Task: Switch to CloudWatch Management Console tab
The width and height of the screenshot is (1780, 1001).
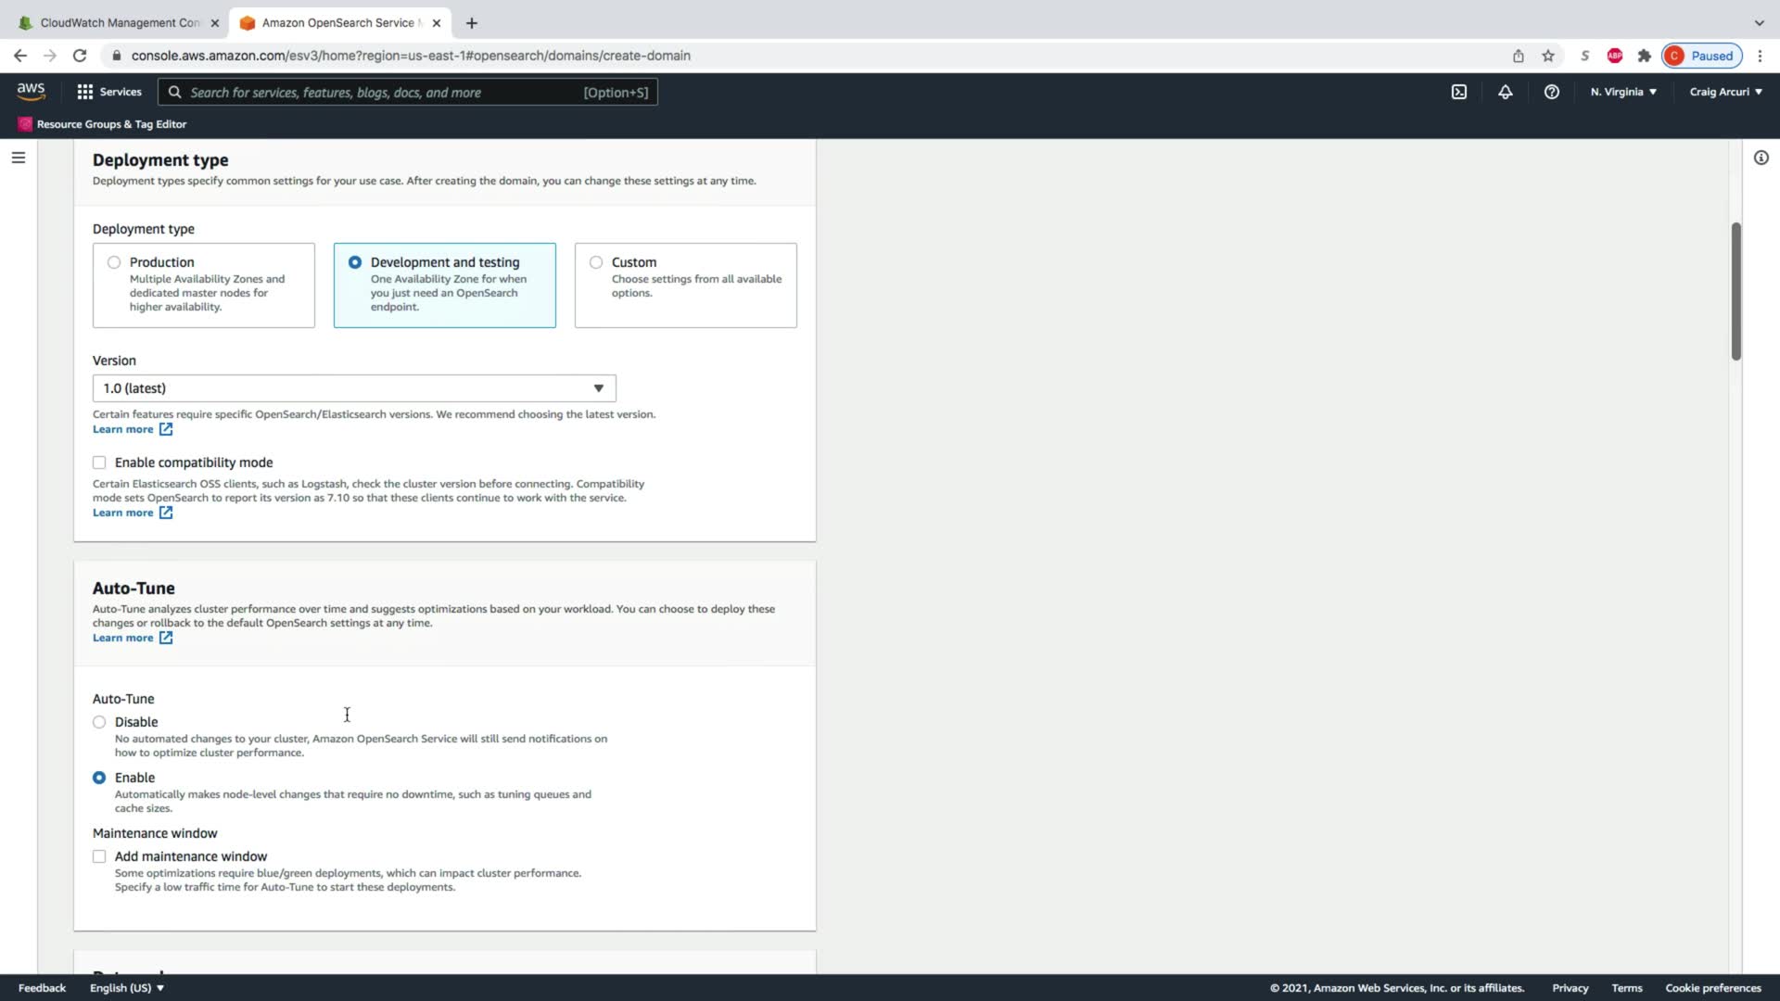Action: point(119,22)
